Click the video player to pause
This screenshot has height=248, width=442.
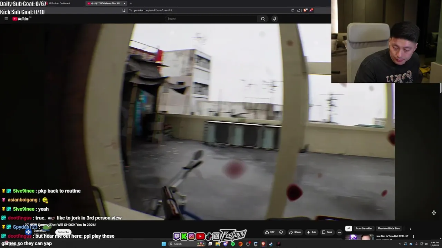[x=197, y=122]
